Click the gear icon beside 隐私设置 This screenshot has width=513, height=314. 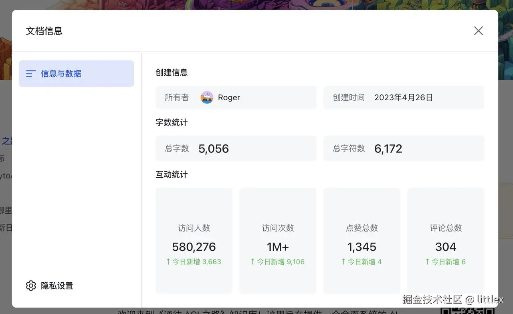[31, 286]
